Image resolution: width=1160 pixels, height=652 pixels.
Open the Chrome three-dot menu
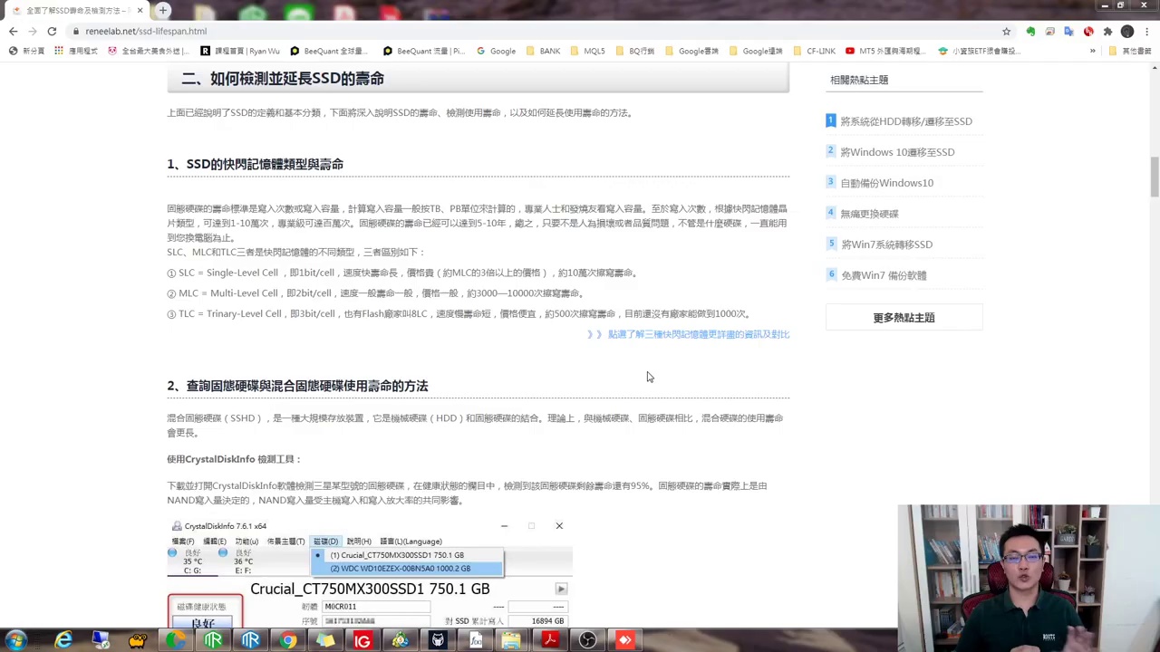click(x=1146, y=31)
